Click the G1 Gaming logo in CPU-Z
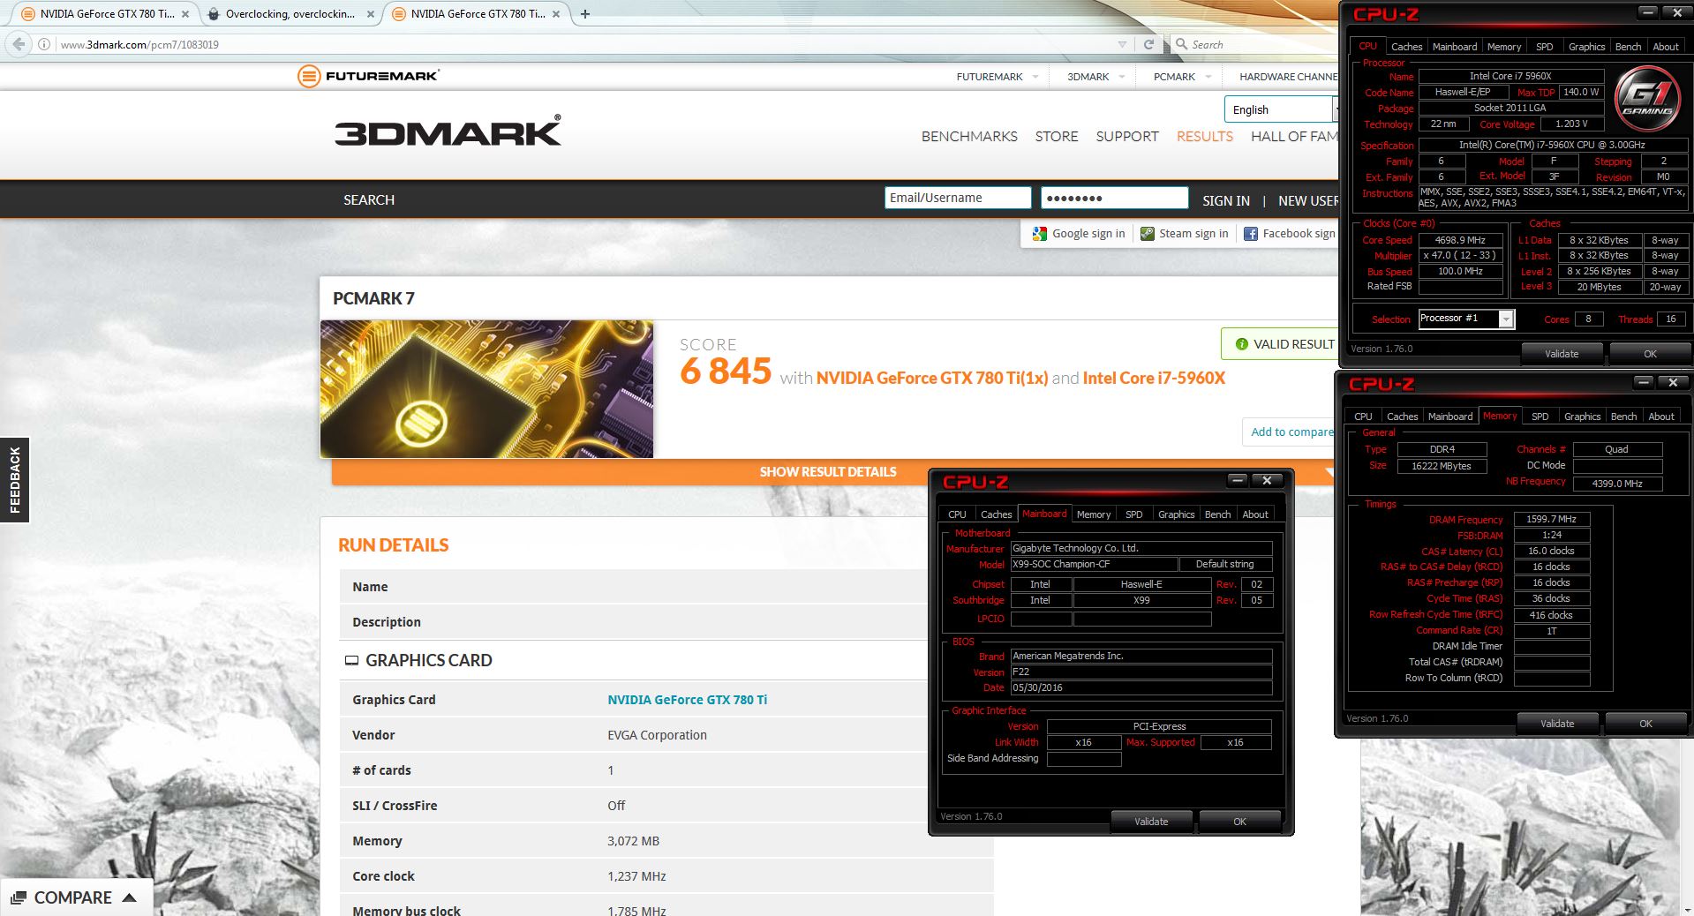Viewport: 1694px width, 916px height. tap(1647, 98)
